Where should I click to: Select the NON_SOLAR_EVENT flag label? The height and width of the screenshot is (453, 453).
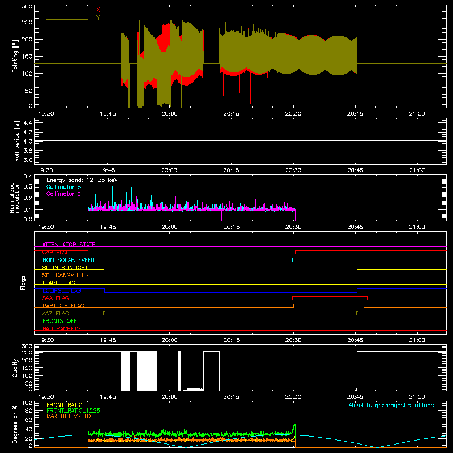[x=69, y=260]
